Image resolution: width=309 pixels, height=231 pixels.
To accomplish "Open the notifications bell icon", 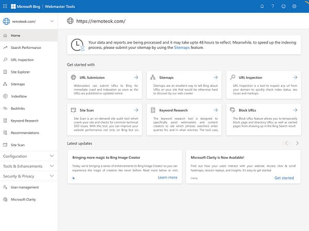I will pos(262,6).
